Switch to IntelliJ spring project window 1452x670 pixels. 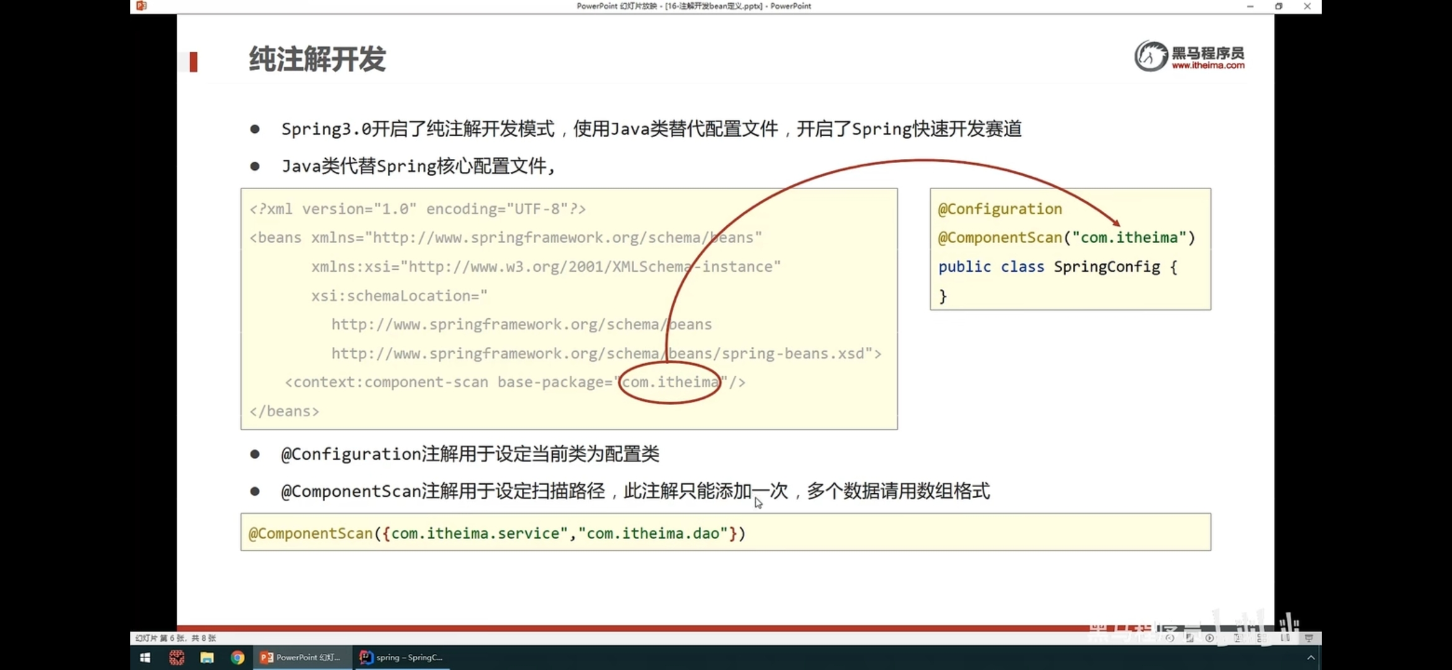tap(402, 658)
